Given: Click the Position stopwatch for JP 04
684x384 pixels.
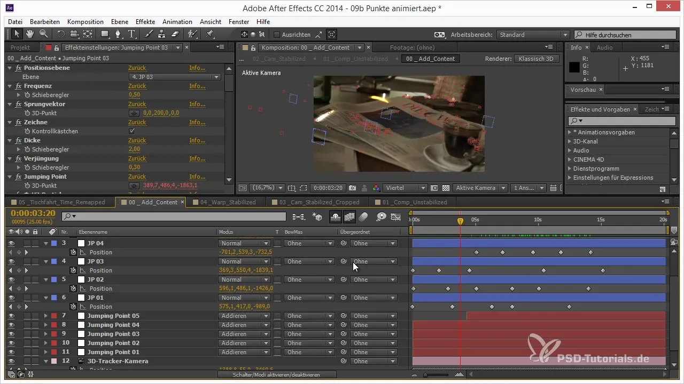Looking at the screenshot, I should point(73,252).
